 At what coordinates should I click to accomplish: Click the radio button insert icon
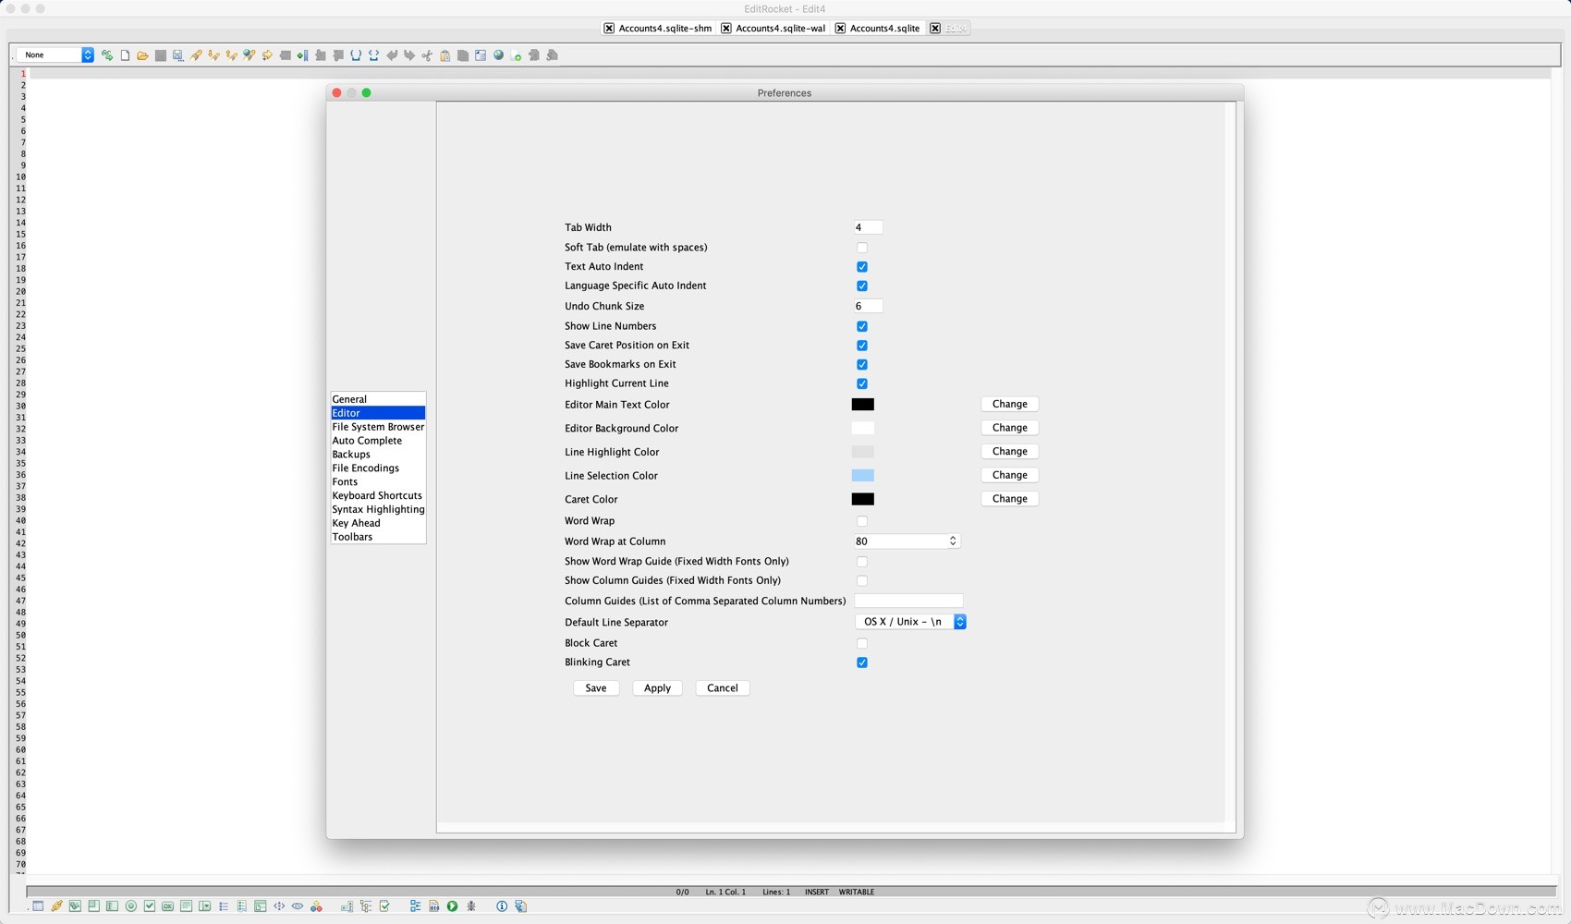(x=131, y=906)
